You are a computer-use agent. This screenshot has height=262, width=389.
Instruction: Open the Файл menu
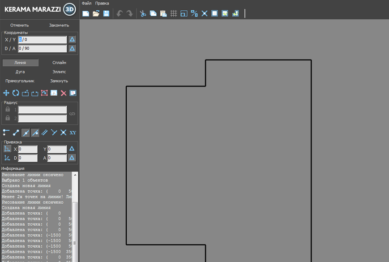pyautogui.click(x=86, y=3)
